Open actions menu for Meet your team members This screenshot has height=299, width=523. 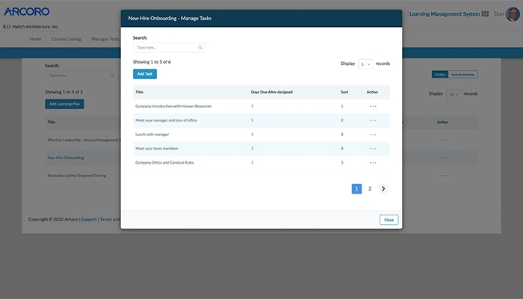tap(373, 149)
